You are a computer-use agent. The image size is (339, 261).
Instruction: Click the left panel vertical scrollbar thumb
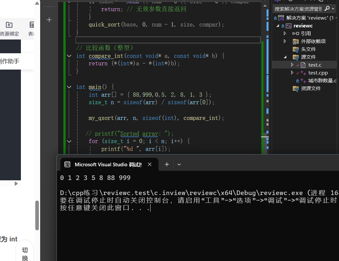[37, 215]
